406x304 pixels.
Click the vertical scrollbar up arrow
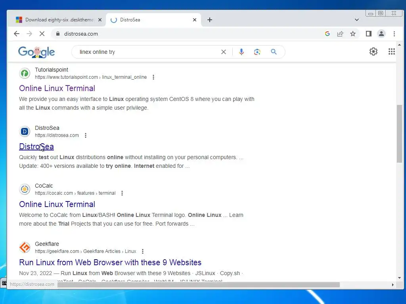(x=399, y=45)
